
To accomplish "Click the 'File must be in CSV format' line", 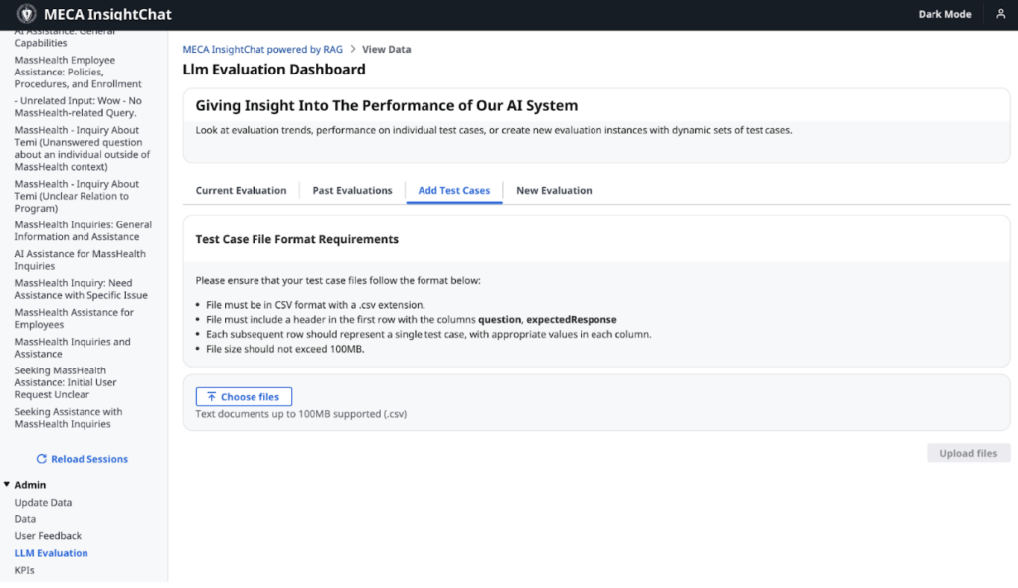I will click(x=315, y=305).
